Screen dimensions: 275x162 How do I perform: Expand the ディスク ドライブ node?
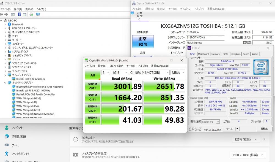(5, 71)
